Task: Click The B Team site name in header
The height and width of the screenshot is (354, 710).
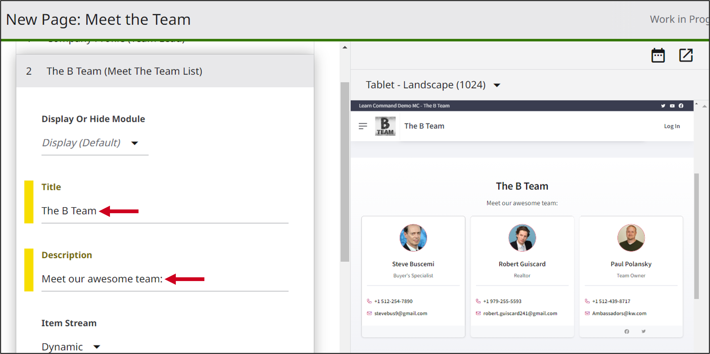Action: coord(424,126)
